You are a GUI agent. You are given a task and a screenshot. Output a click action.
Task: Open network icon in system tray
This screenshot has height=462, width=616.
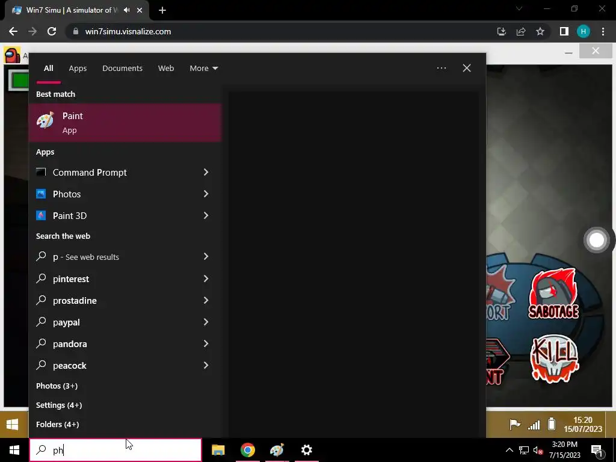coord(524,450)
